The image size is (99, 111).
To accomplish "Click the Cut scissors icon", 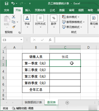I will 14,17.
